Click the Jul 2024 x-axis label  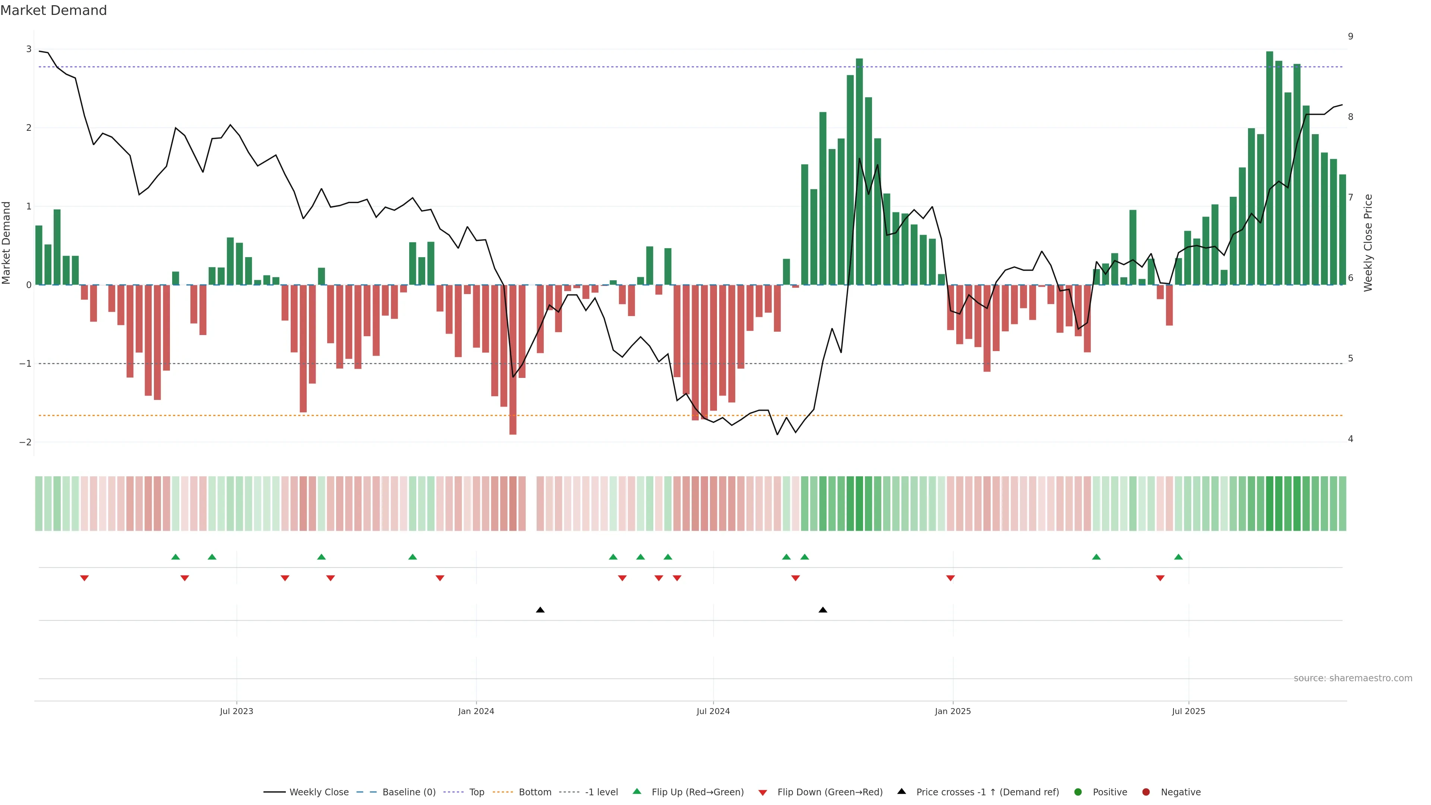713,711
